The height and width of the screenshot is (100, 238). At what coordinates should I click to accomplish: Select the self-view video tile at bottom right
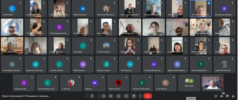tap(213, 83)
